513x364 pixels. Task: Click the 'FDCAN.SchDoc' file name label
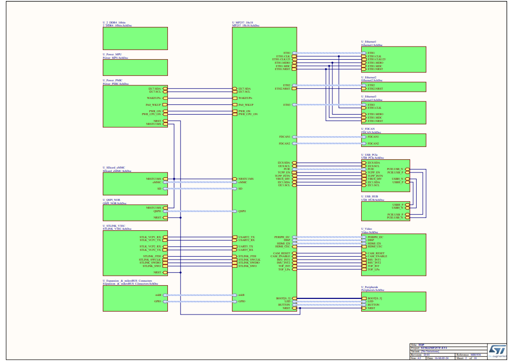pyautogui.click(x=371, y=132)
